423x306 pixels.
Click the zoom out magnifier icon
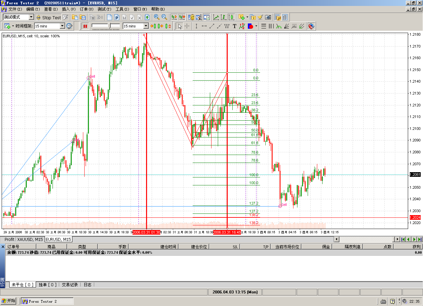pyautogui.click(x=164, y=18)
